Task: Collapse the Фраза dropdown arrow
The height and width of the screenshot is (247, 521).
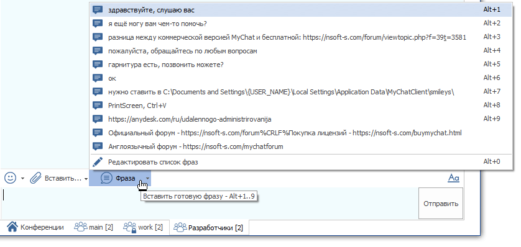Action: coord(147,179)
